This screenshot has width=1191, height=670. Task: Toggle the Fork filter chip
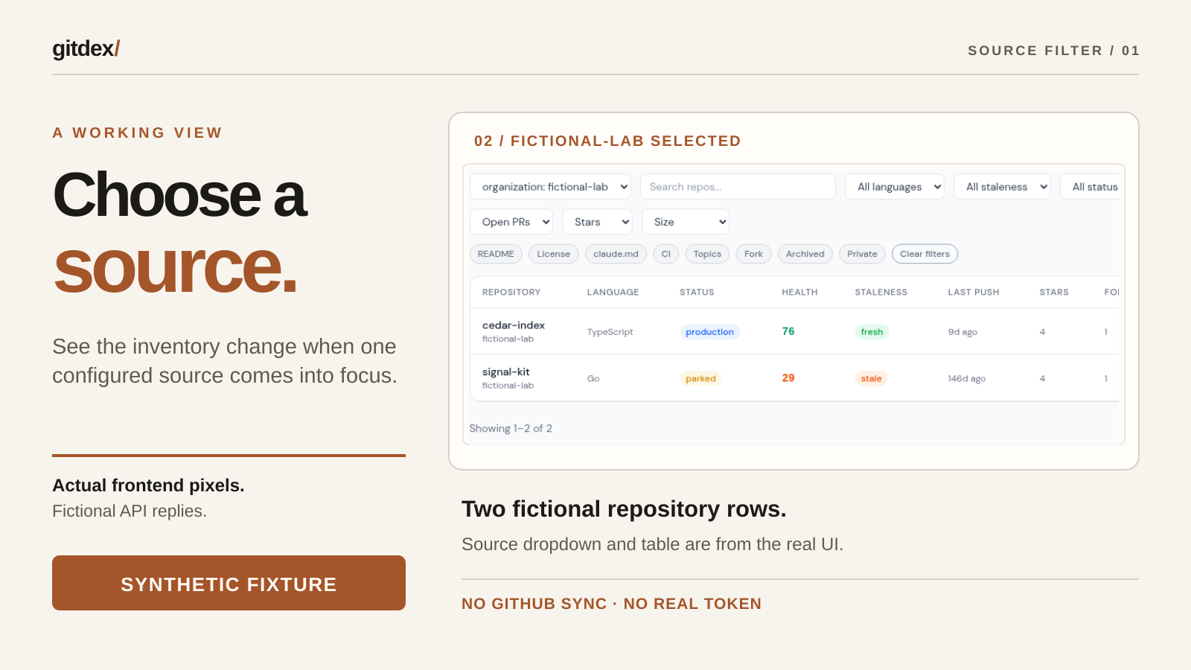pos(753,254)
